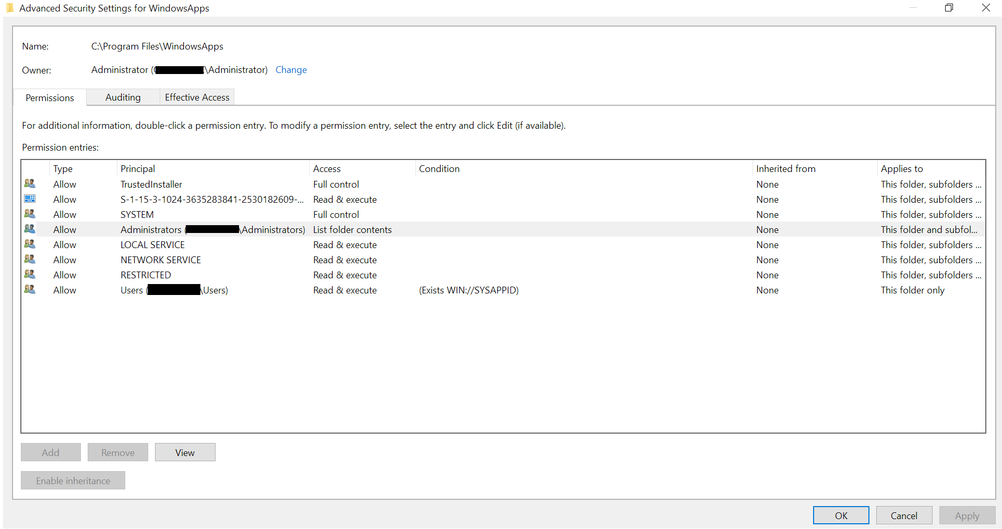Close the Advanced Security Settings window

(x=986, y=7)
